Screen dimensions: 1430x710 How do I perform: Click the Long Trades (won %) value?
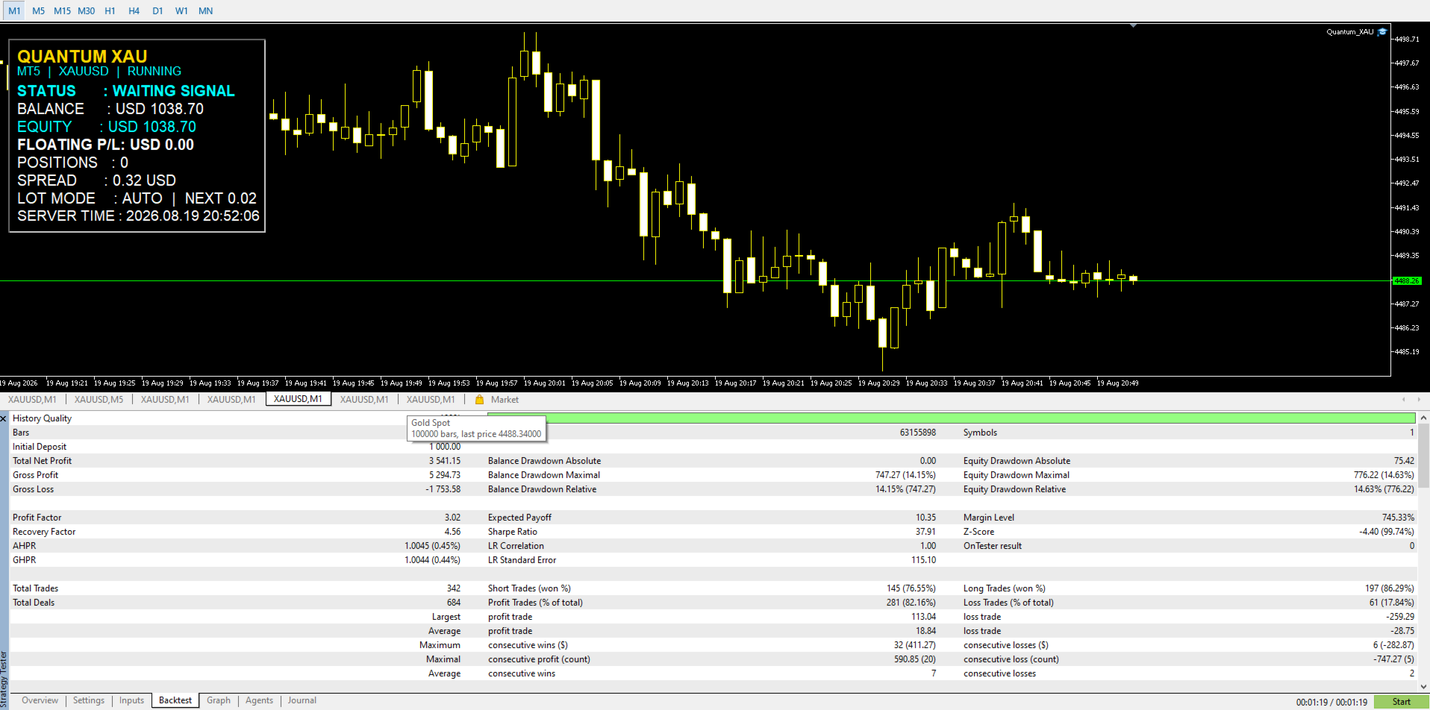(1390, 588)
